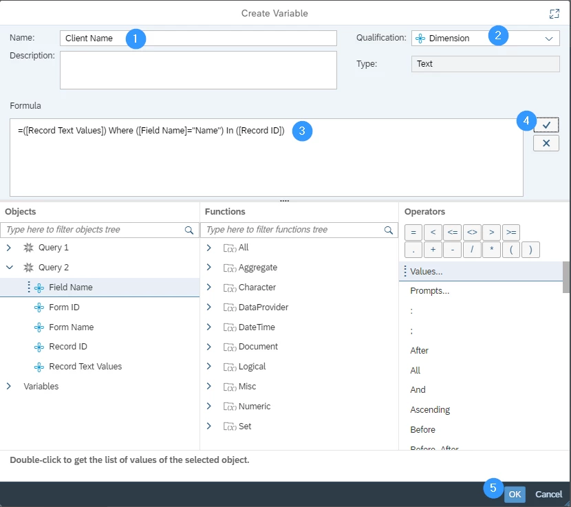Click the Document functions folder icon
This screenshot has height=507, width=571.
pyautogui.click(x=230, y=347)
